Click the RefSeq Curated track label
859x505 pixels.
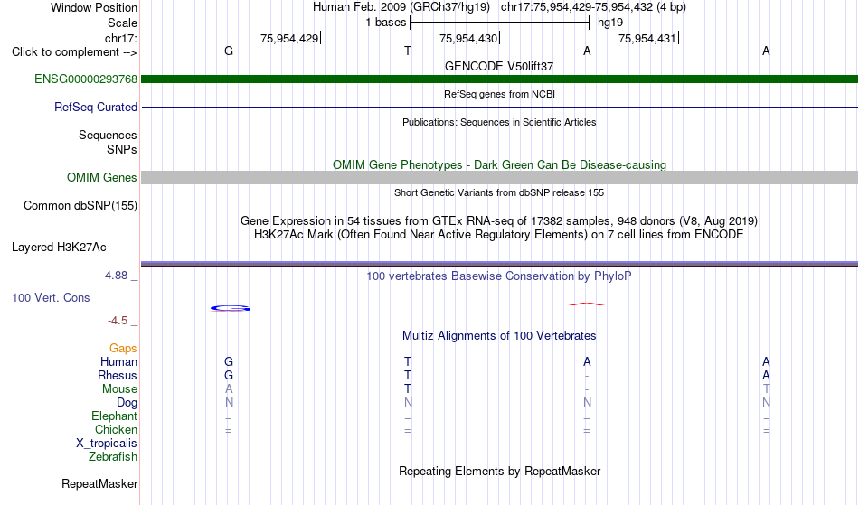[x=95, y=108]
